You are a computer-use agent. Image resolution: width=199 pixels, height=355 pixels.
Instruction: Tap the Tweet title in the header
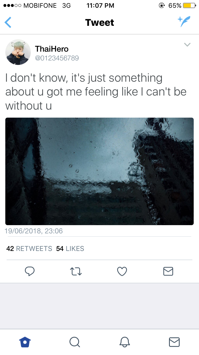click(99, 22)
